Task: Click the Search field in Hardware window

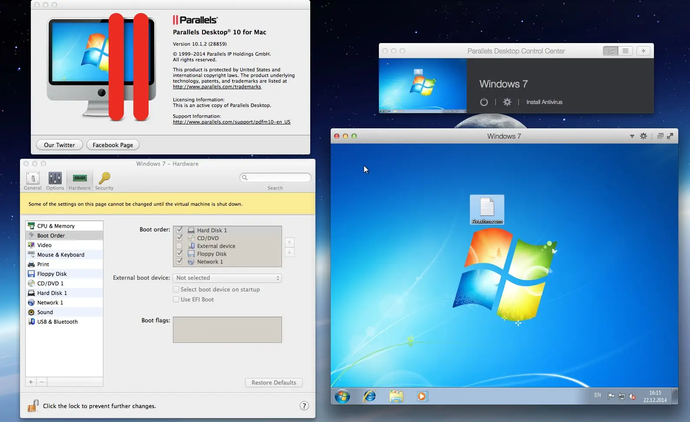Action: (275, 178)
